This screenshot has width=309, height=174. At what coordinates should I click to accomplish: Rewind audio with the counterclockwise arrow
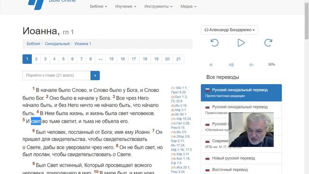(214, 43)
